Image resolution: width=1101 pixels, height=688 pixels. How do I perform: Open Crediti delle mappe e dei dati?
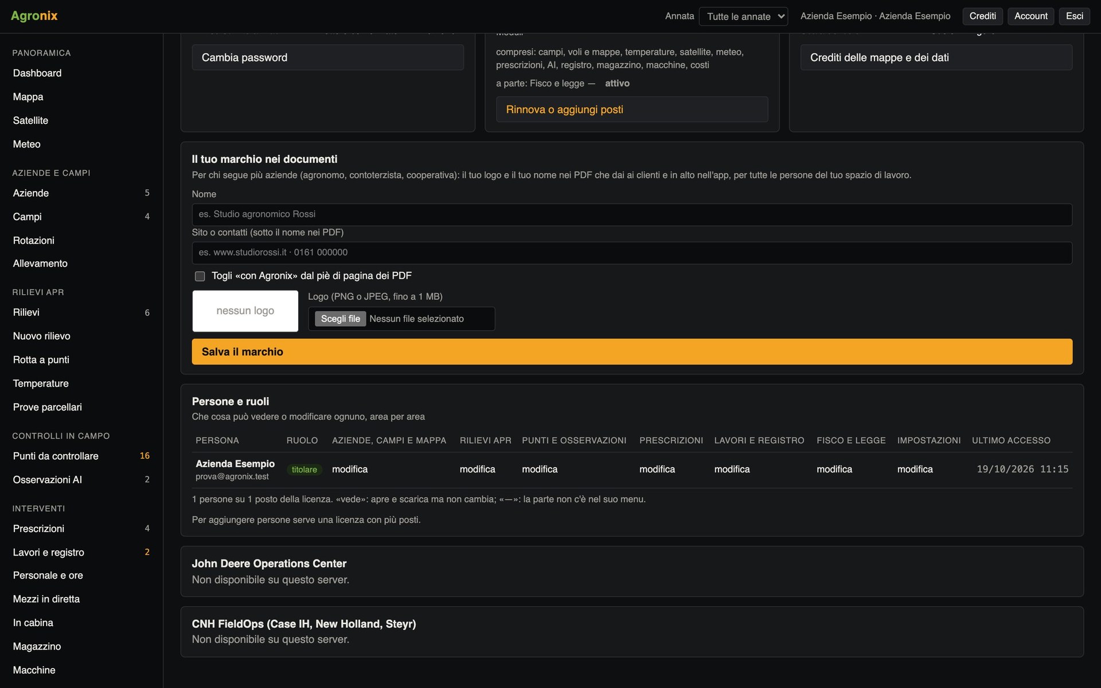click(x=936, y=57)
